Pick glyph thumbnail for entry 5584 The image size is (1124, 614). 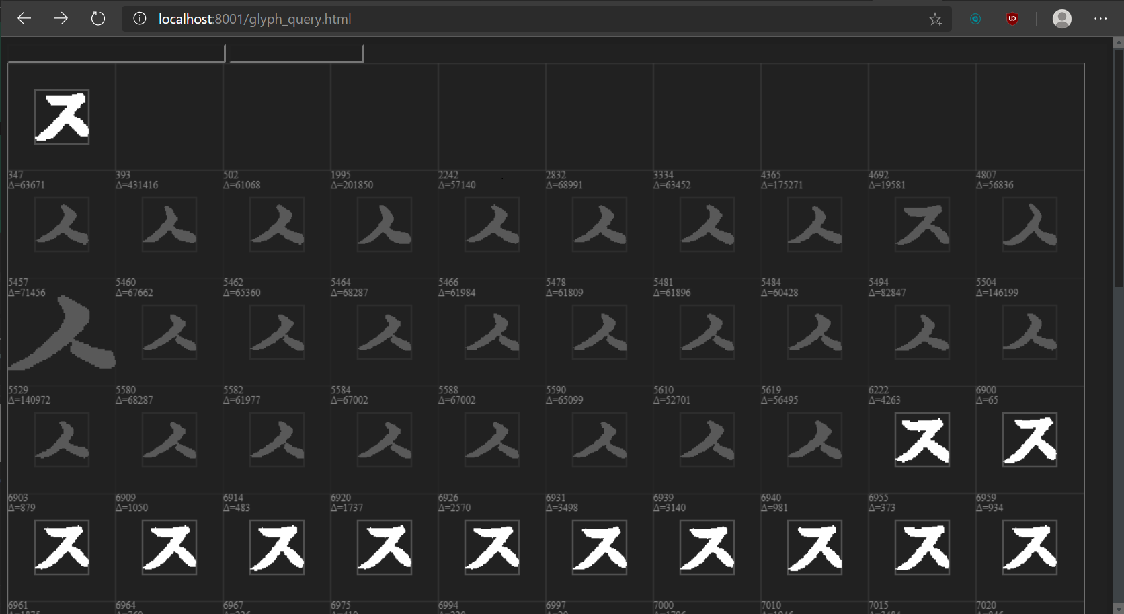click(x=385, y=440)
